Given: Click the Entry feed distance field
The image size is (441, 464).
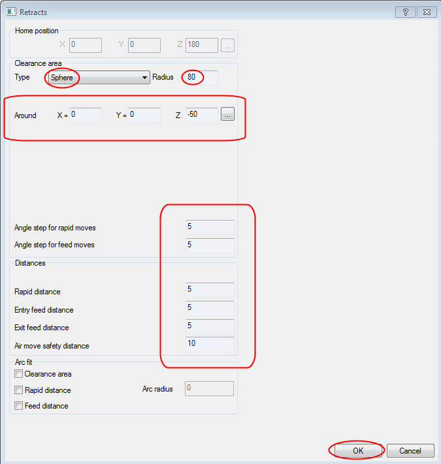Looking at the screenshot, I should (210, 308).
